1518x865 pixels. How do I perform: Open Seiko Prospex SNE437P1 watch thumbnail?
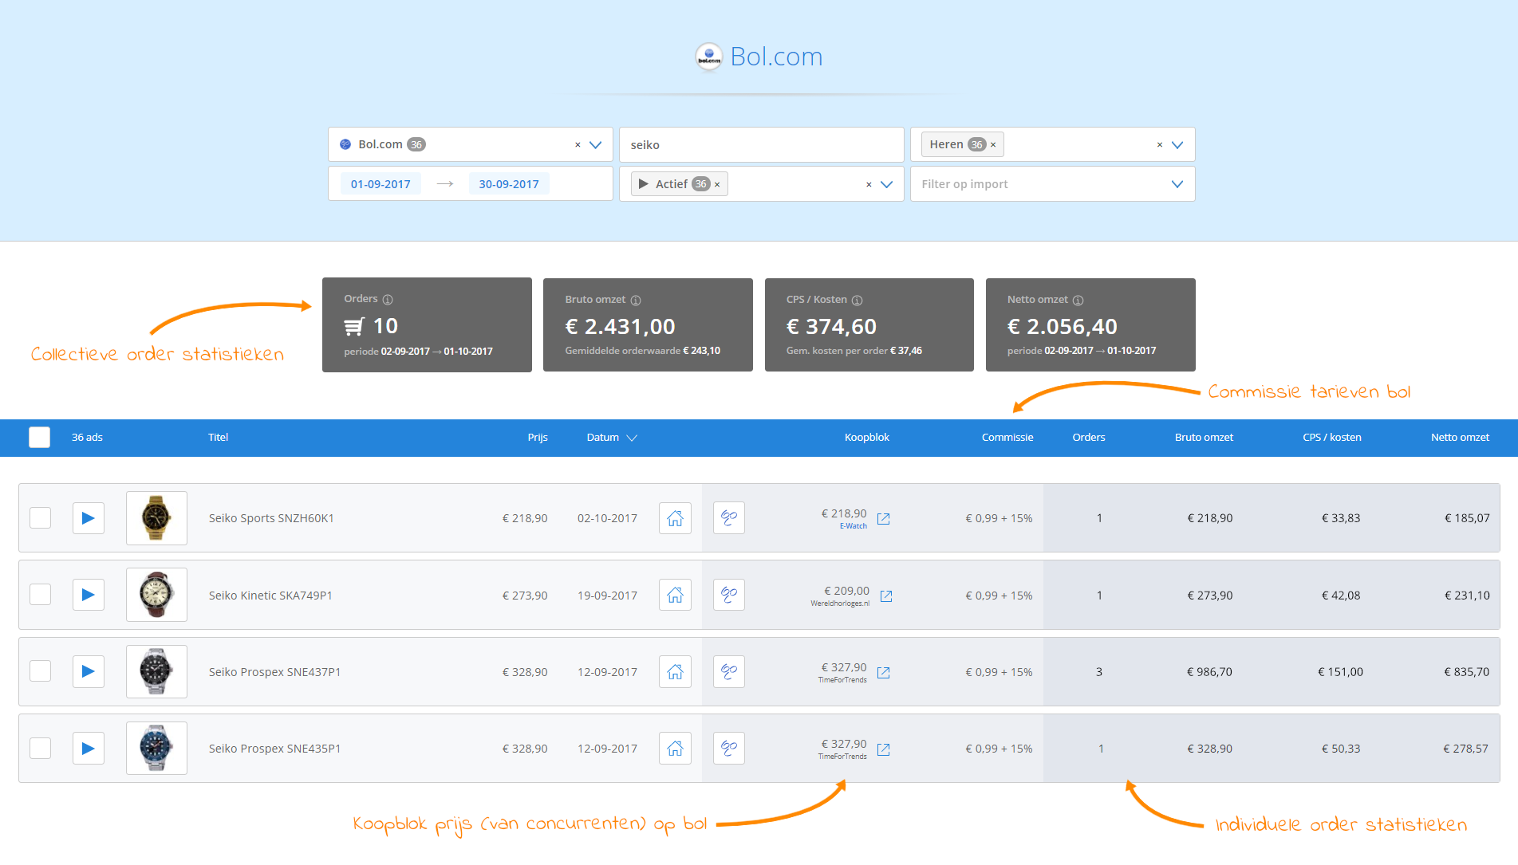(156, 671)
